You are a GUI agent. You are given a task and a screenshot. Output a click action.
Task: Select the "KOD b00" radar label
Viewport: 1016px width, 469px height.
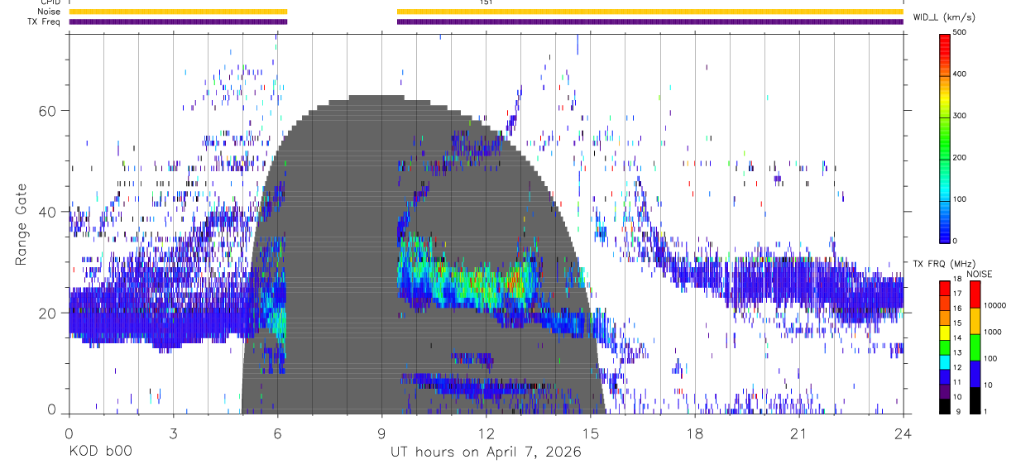click(99, 452)
